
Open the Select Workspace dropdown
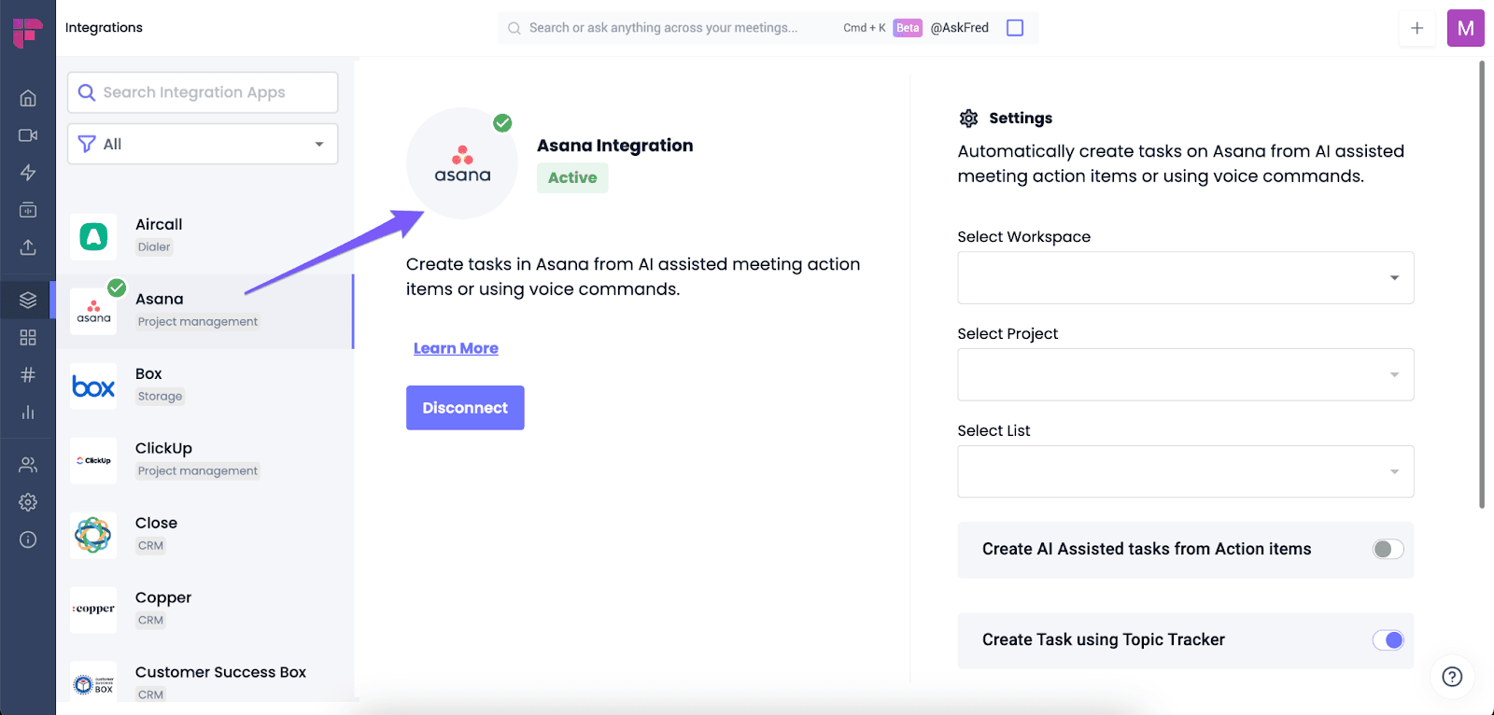coord(1185,277)
